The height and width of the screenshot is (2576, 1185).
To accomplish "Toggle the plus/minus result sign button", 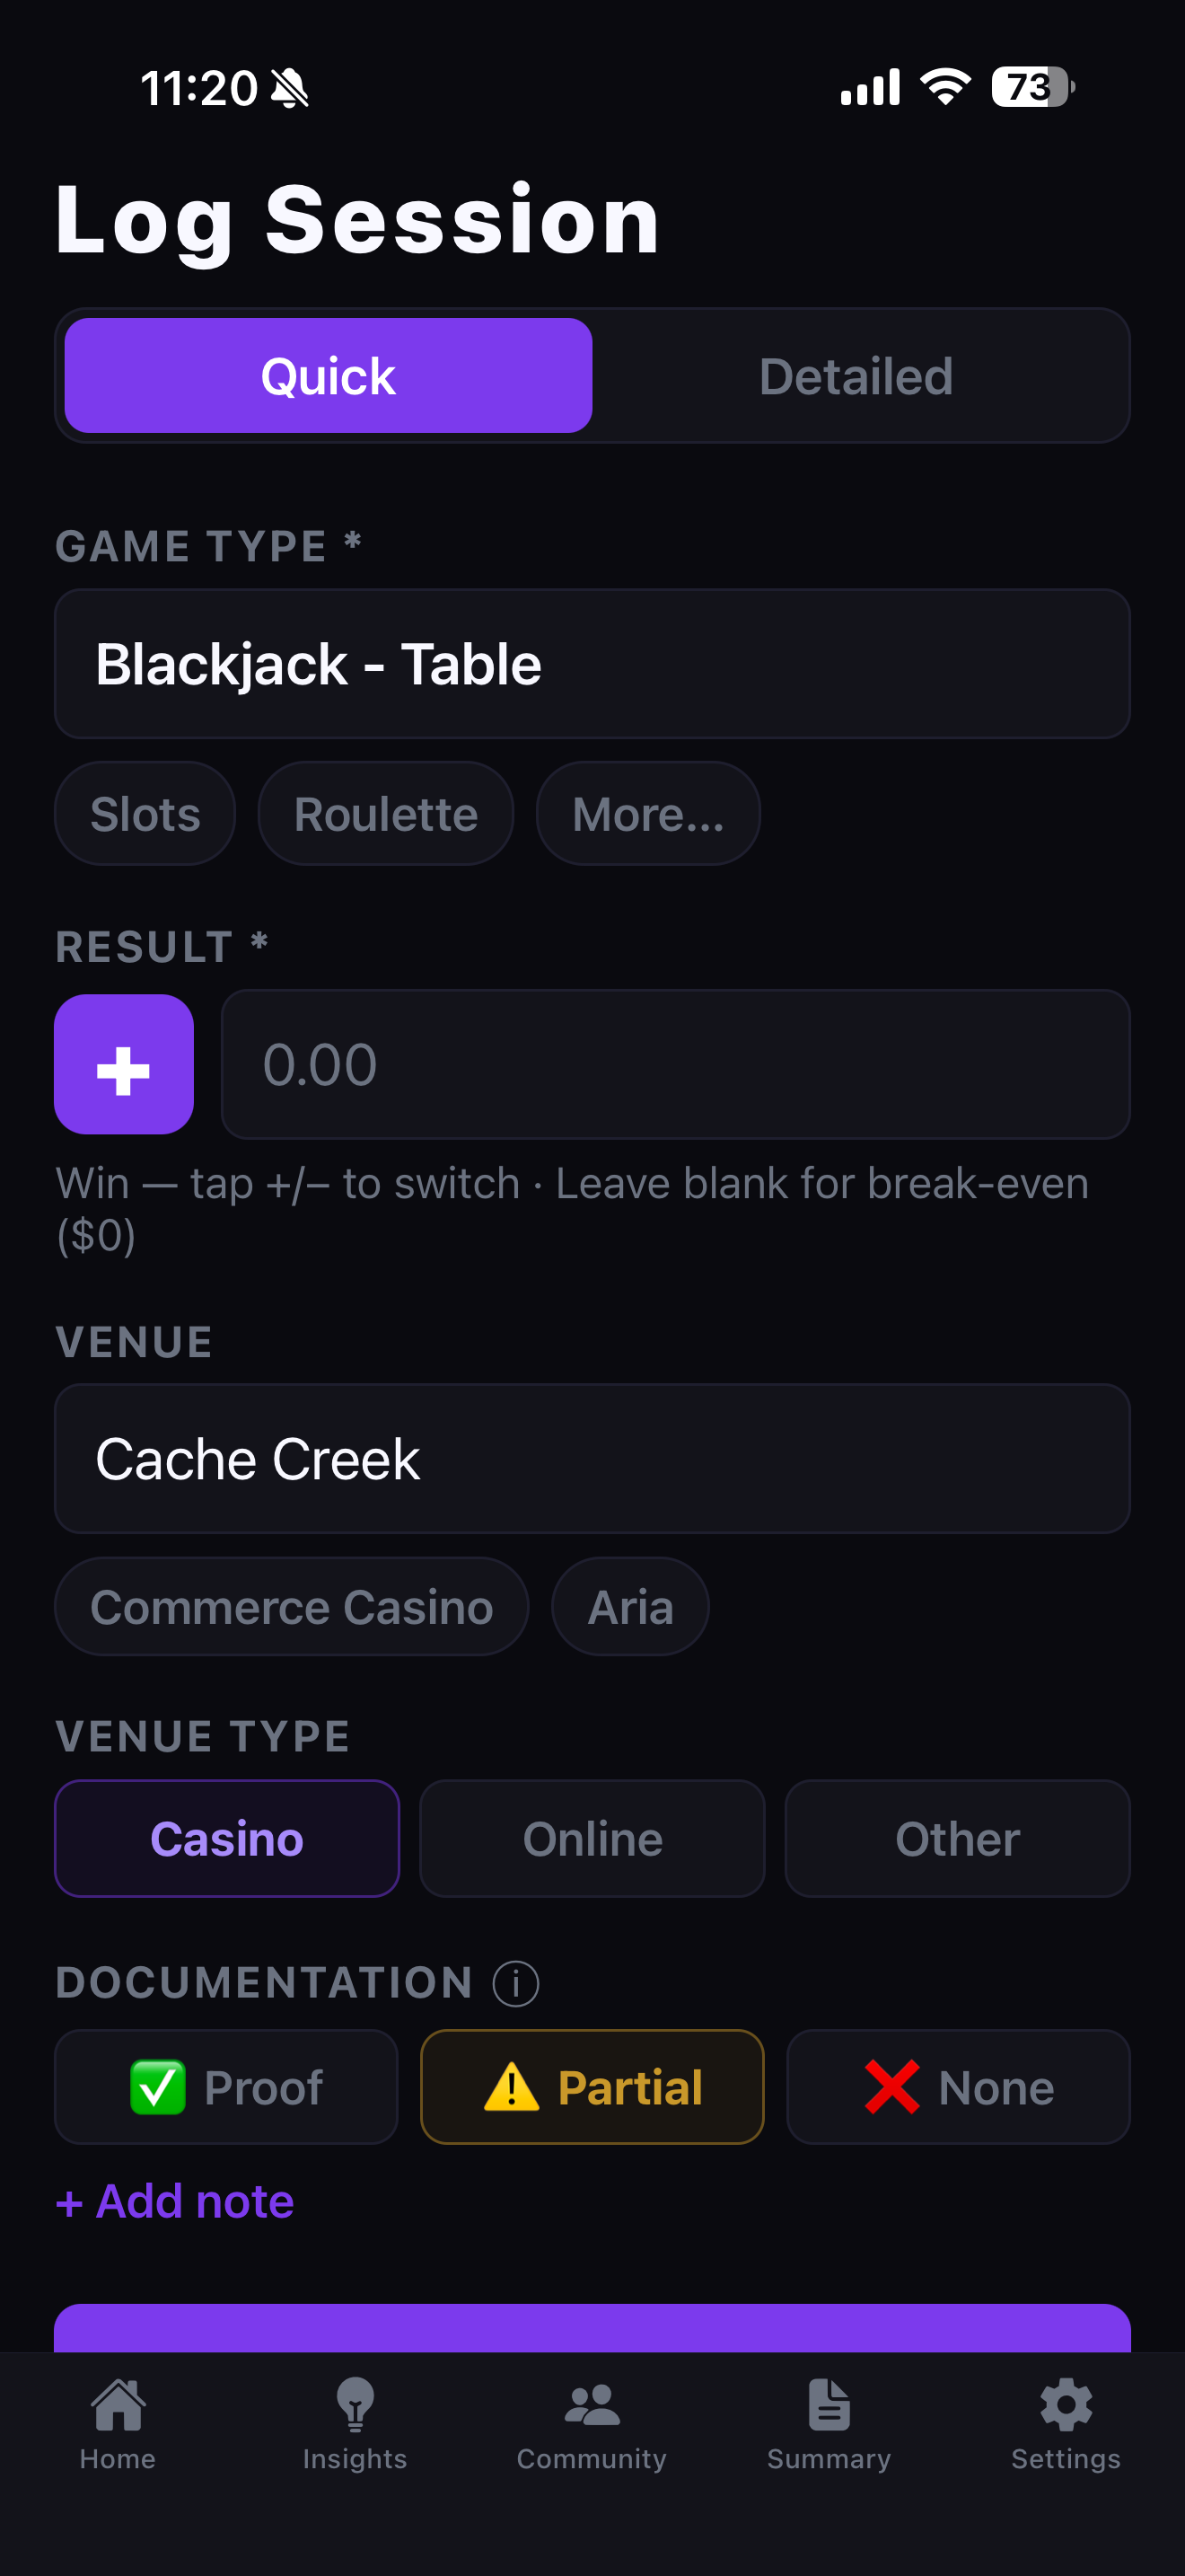I will pyautogui.click(x=124, y=1064).
